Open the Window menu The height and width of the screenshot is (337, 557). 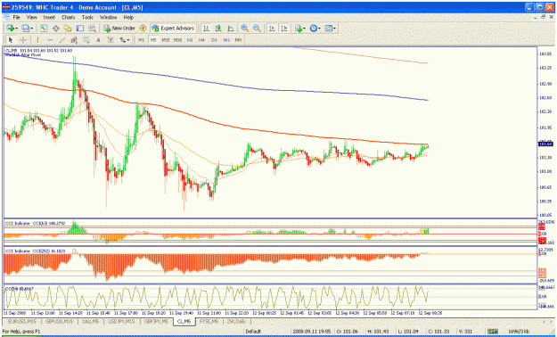(108, 17)
